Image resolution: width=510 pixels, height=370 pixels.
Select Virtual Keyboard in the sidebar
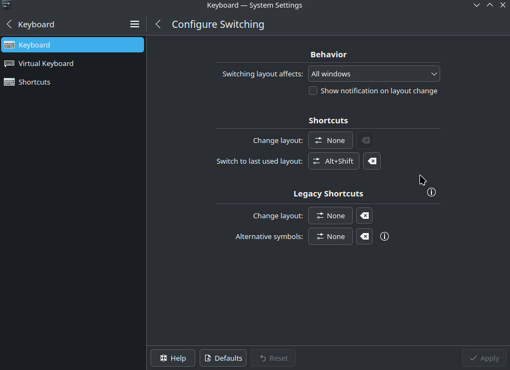pos(46,63)
